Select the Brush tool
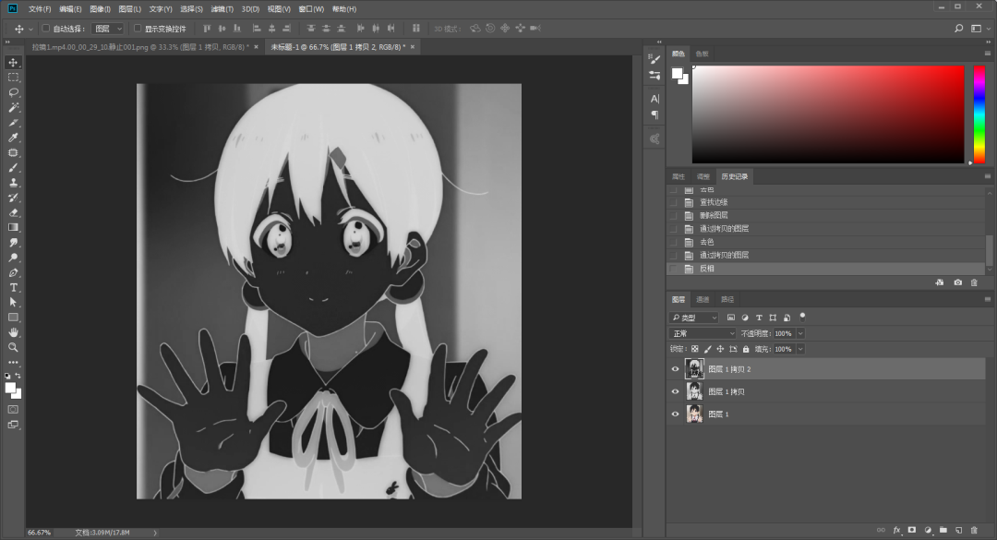The width and height of the screenshot is (997, 540). coord(13,168)
